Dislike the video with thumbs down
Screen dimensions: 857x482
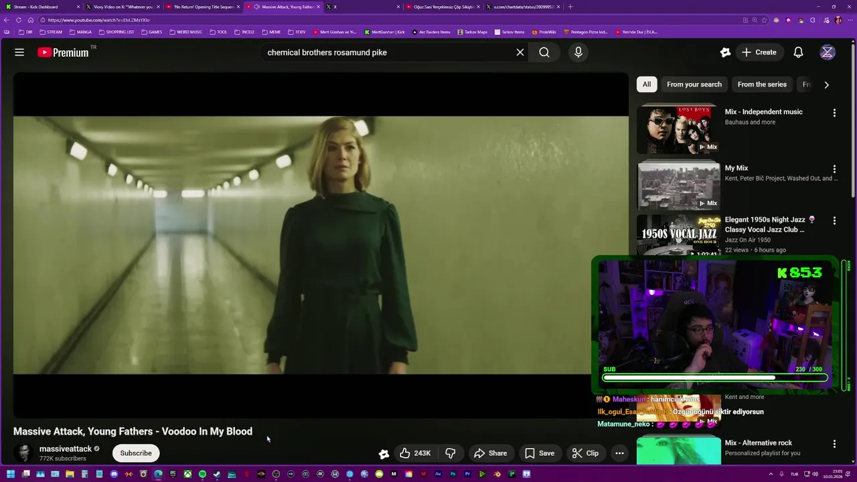click(451, 453)
